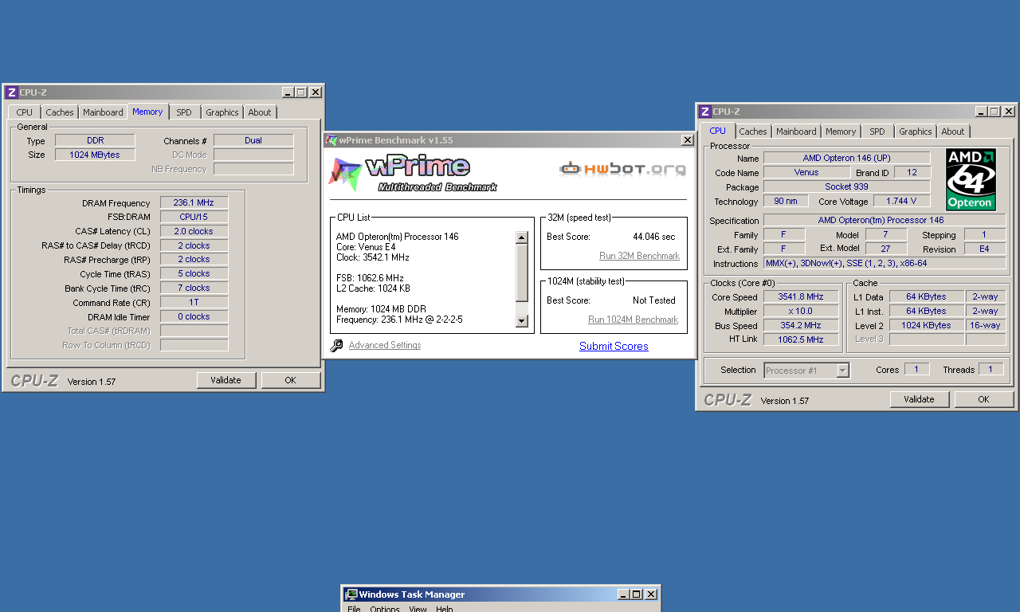Click Validate in the CPU-Z Memory window

click(226, 380)
